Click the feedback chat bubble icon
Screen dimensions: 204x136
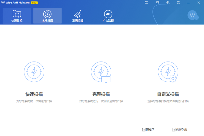[x=158, y=3]
